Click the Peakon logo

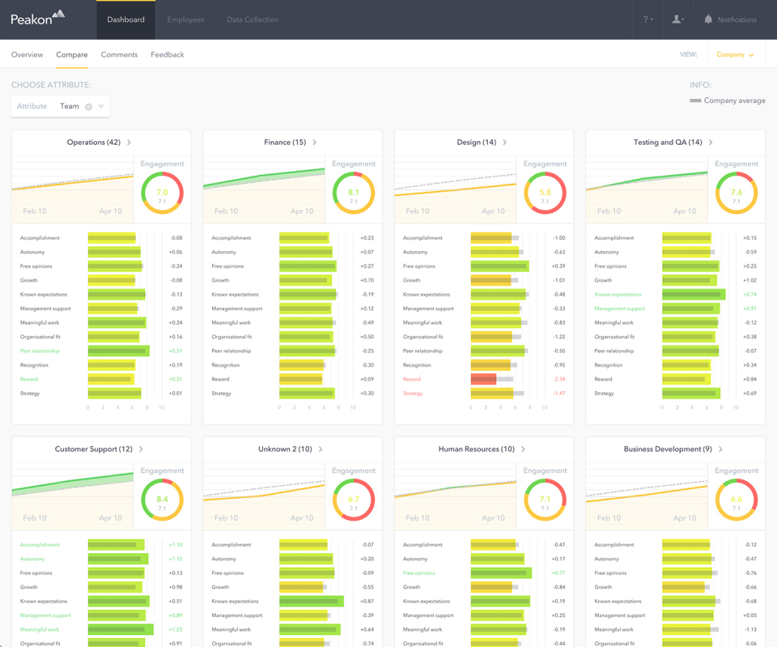click(x=37, y=18)
